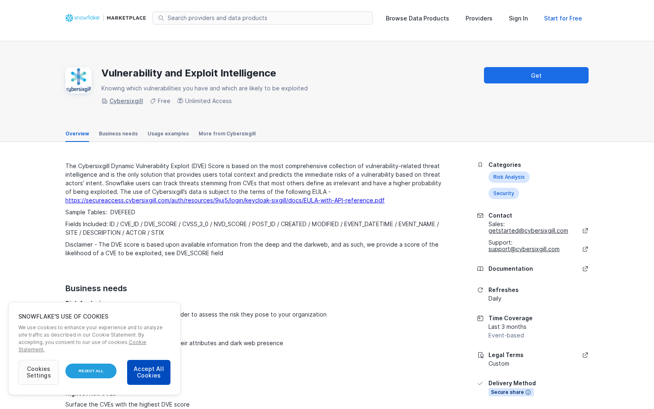Image resolution: width=654 pixels, height=409 pixels.
Task: Open More from Cybersixgill tab
Action: [x=227, y=134]
